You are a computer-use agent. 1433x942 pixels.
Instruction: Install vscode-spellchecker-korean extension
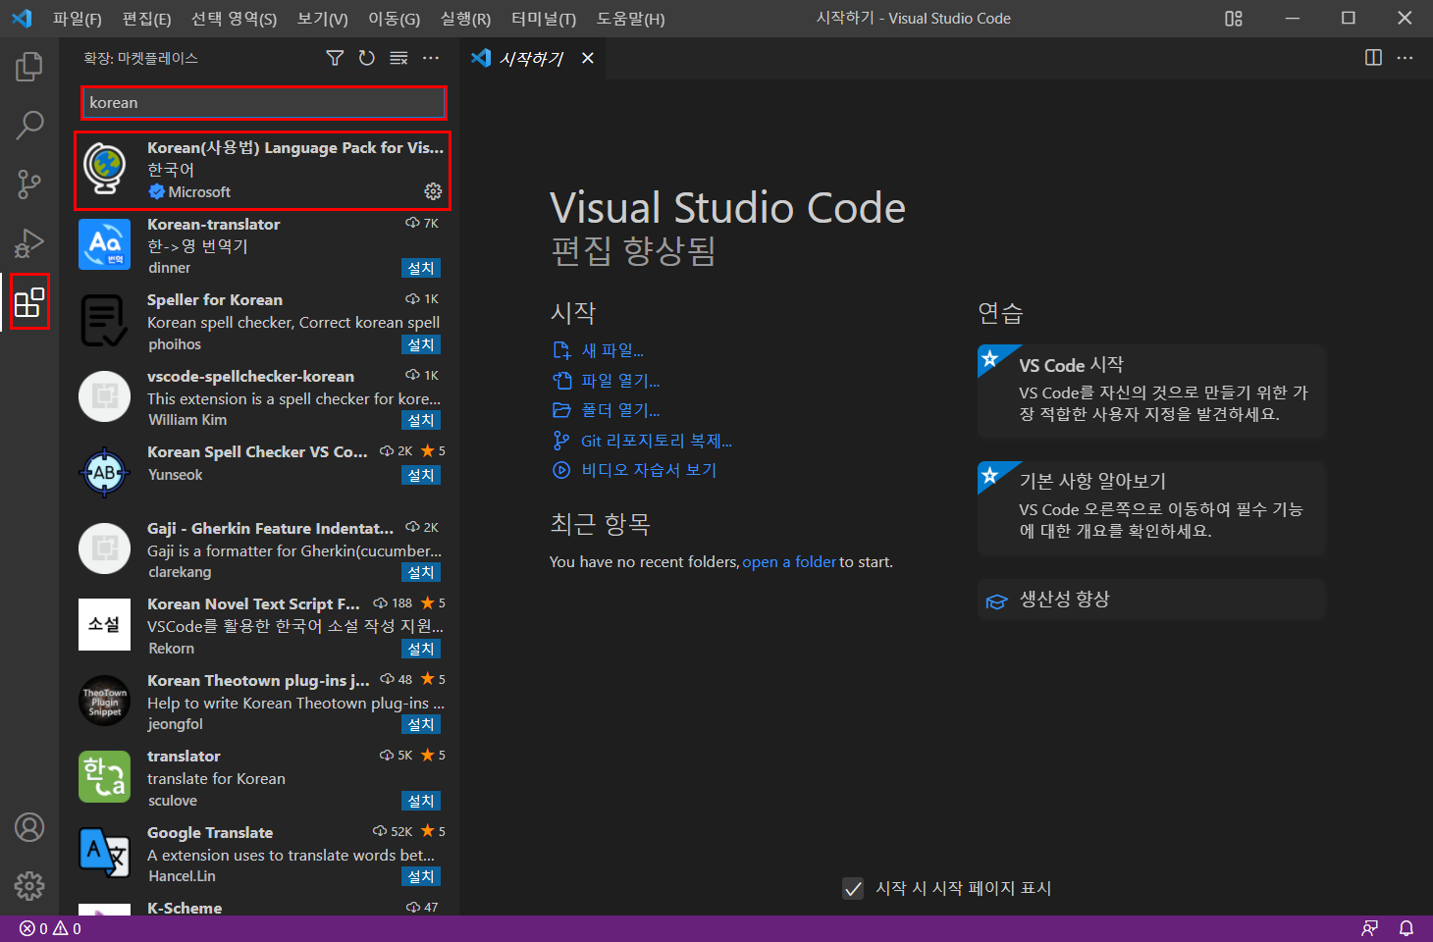[x=421, y=420]
